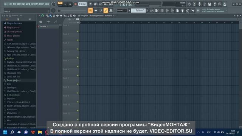Click the shopping cart icon
242x136 pixels.
coord(198,11)
